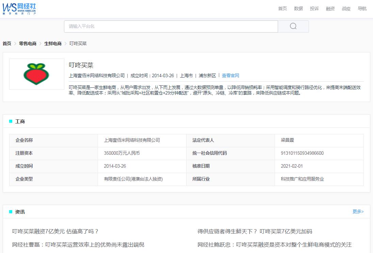Click the 网经社 WJS logo
This screenshot has height=253, width=373.
coord(19,9)
